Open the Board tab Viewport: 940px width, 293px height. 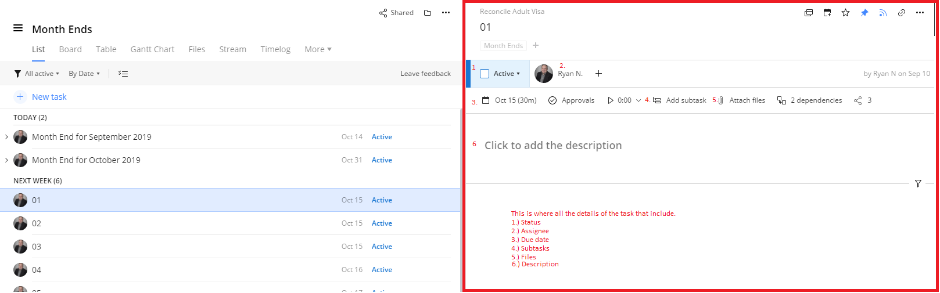pyautogui.click(x=70, y=49)
